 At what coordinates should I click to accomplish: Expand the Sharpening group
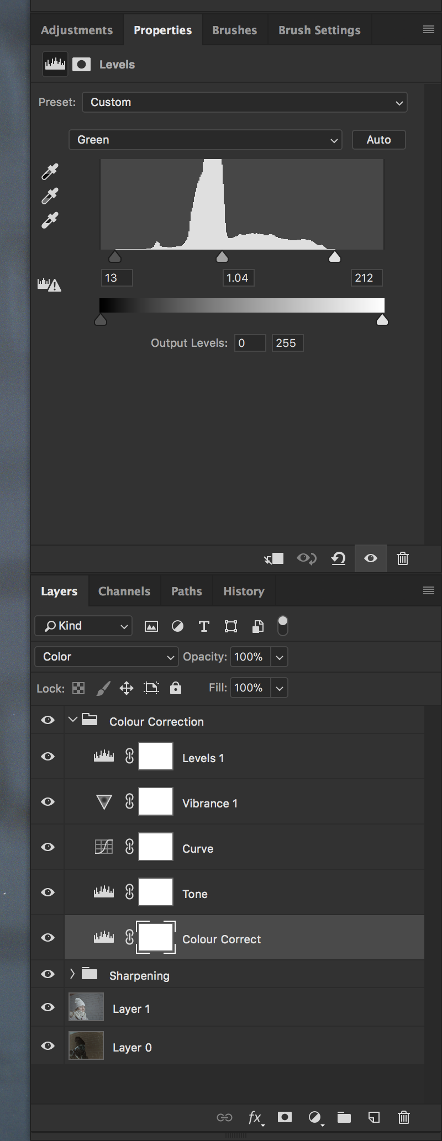coord(72,974)
